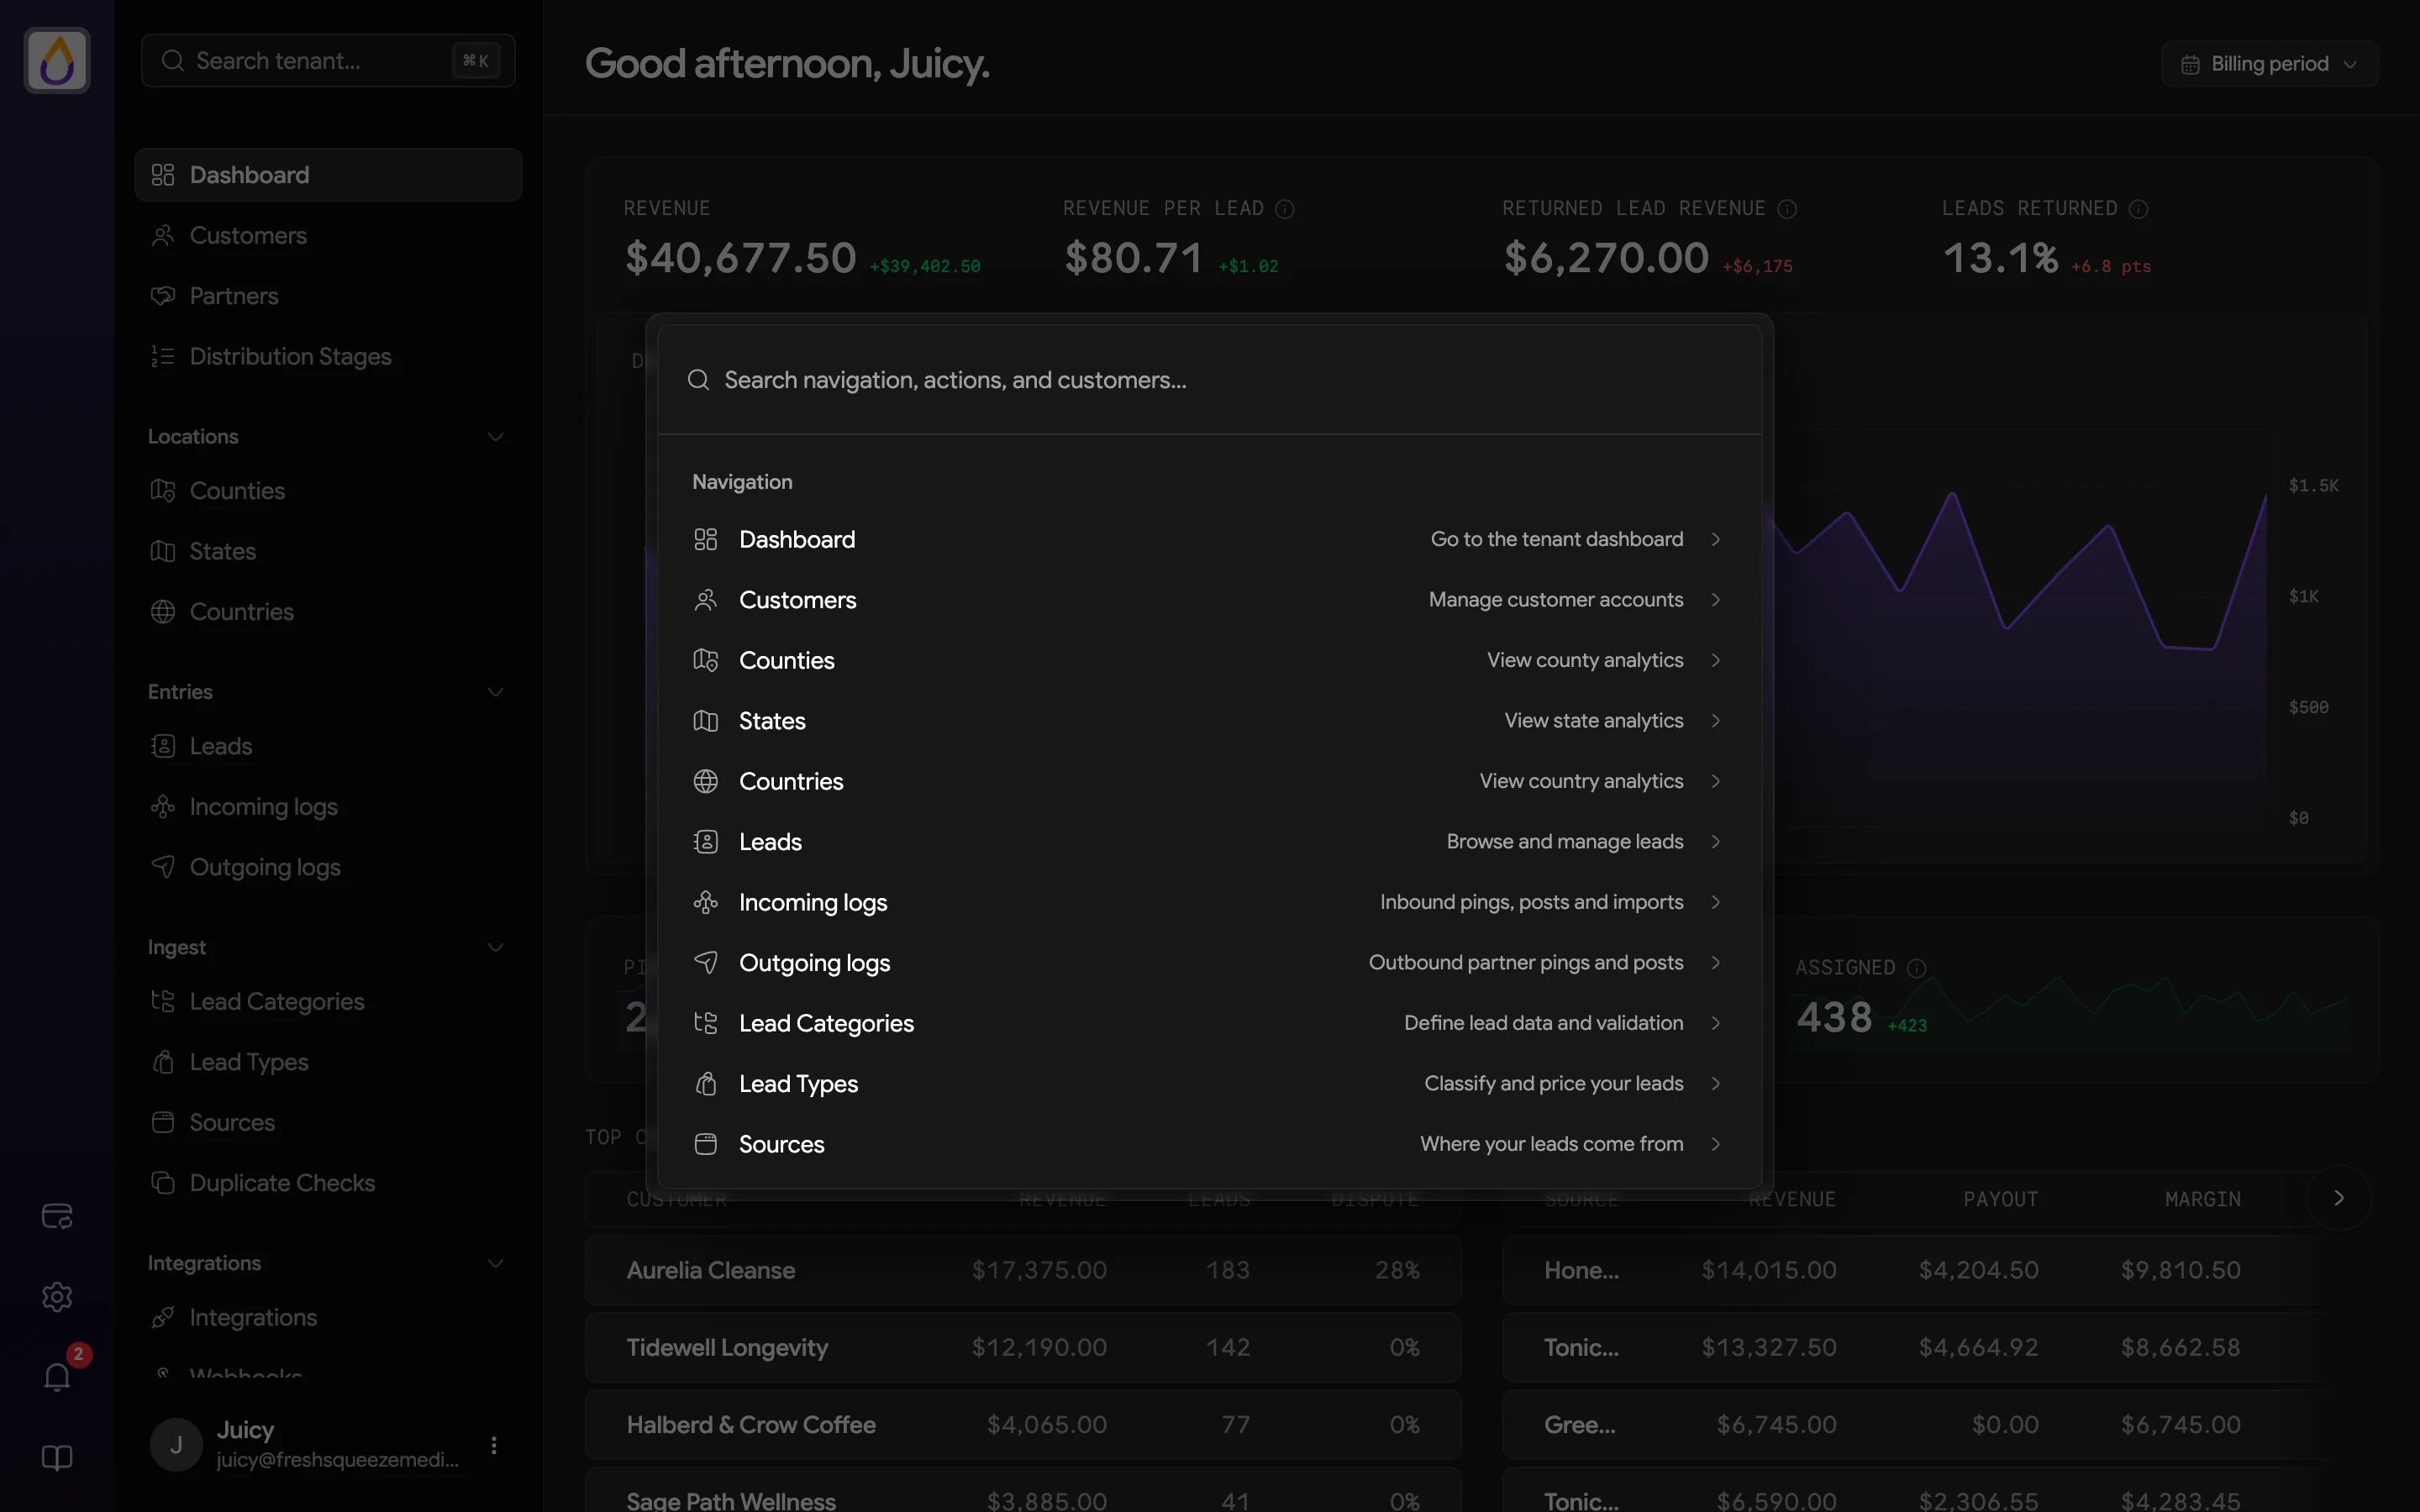Open the Tidewell Longevity customer row
Image resolution: width=2420 pixels, height=1512 pixels.
[1023, 1347]
